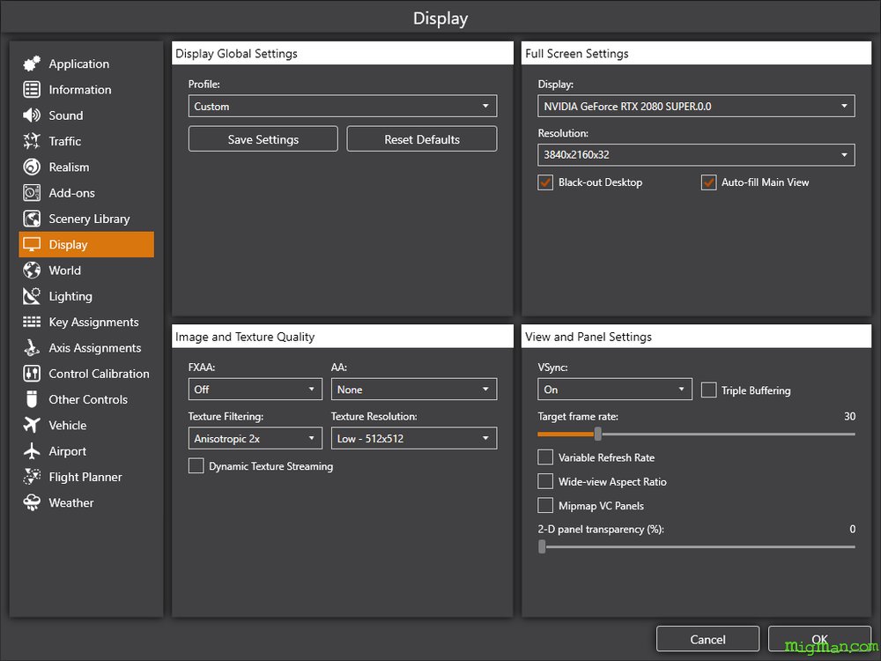881x661 pixels.
Task: Select World in the sidebar
Action: (x=86, y=271)
